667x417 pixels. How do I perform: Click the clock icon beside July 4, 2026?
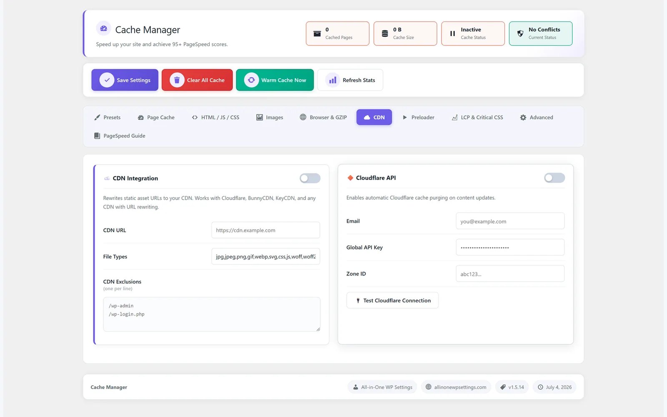[541, 387]
